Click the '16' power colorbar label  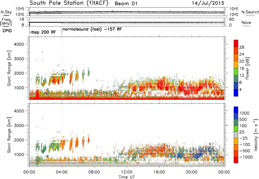coord(242,68)
